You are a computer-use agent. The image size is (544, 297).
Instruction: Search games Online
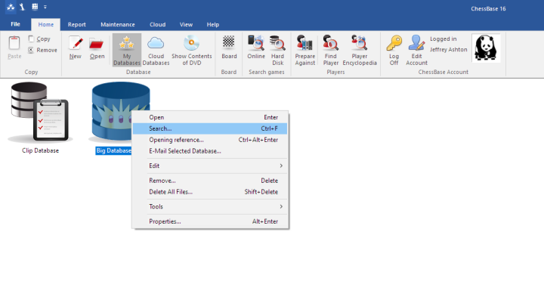[x=256, y=47]
